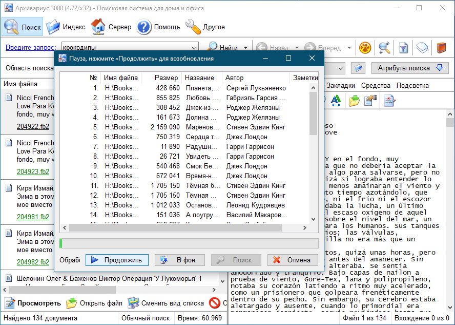Expand the Найти button dropdown arrow
The height and width of the screenshot is (325, 455).
[x=246, y=48]
